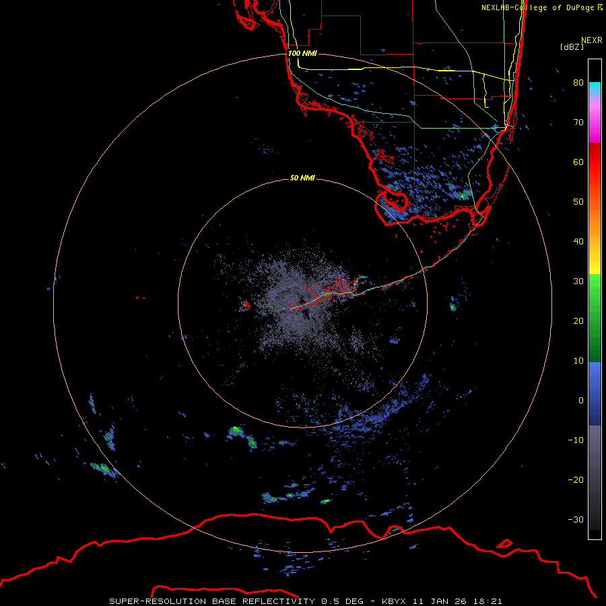Screen dimensions: 606x606
Task: Click the 30 value on the dBZ scale
Action: pos(578,281)
